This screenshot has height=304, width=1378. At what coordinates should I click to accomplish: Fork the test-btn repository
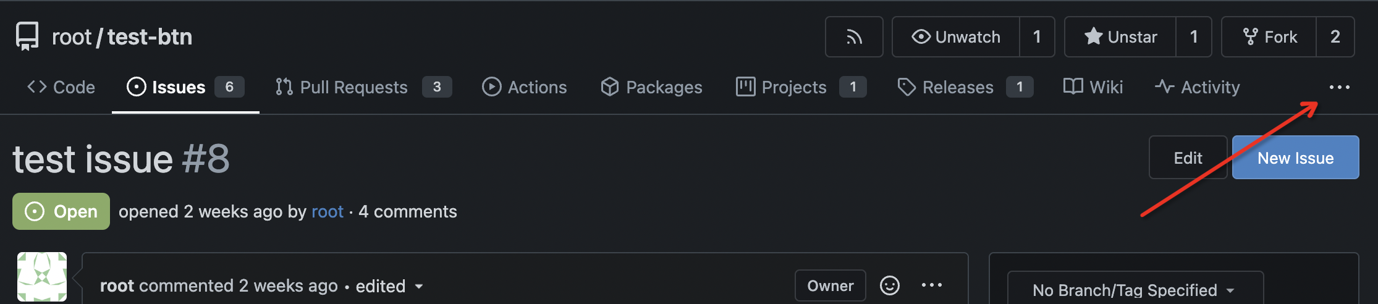tap(1269, 37)
